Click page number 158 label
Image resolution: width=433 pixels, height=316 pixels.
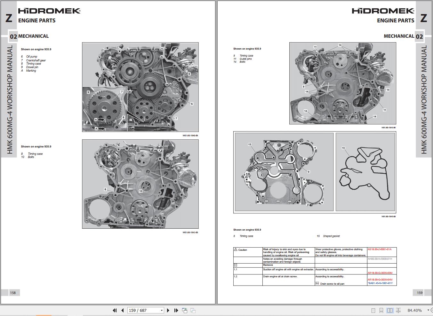13,292
